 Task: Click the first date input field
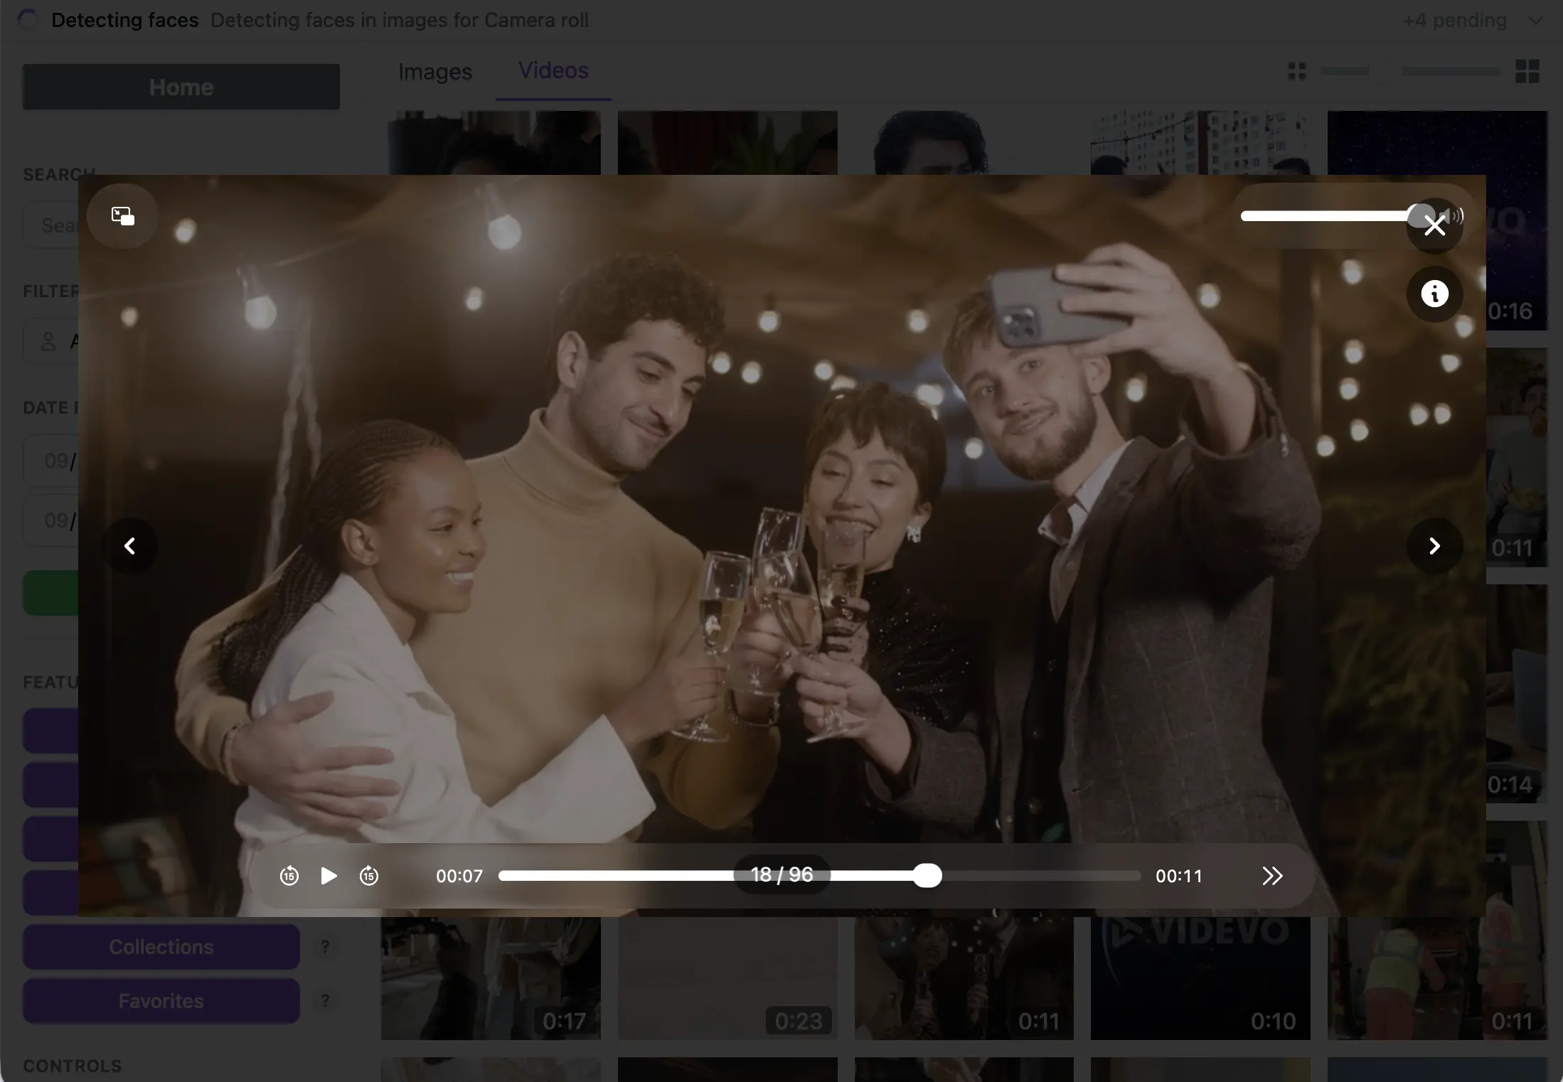point(51,461)
